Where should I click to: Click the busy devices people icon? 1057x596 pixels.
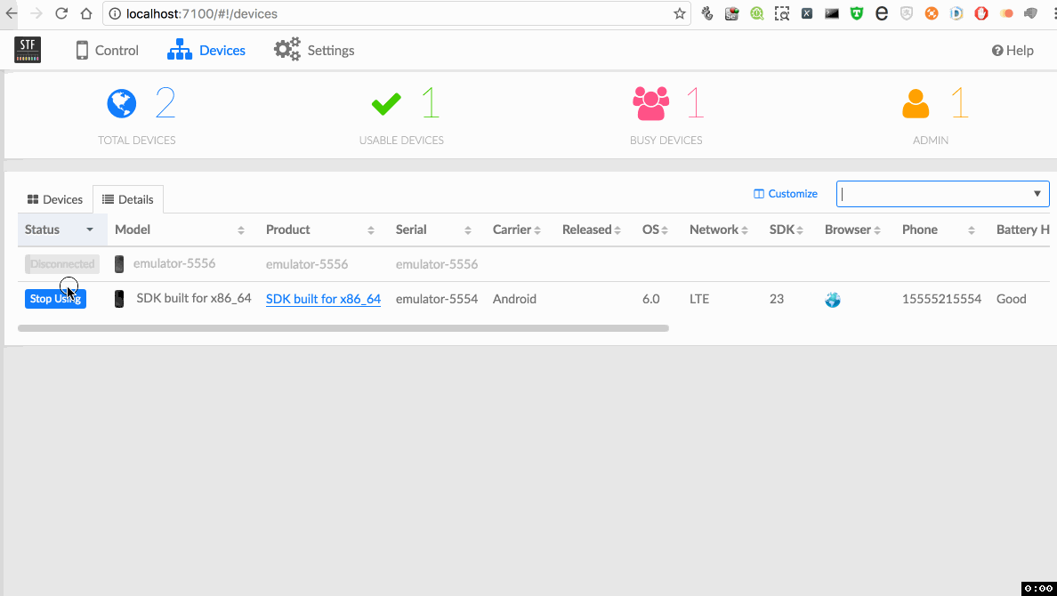coord(651,104)
